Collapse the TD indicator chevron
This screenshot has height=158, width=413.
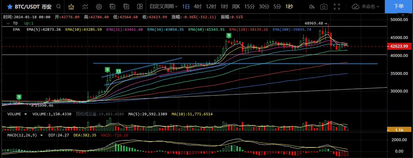9,23
